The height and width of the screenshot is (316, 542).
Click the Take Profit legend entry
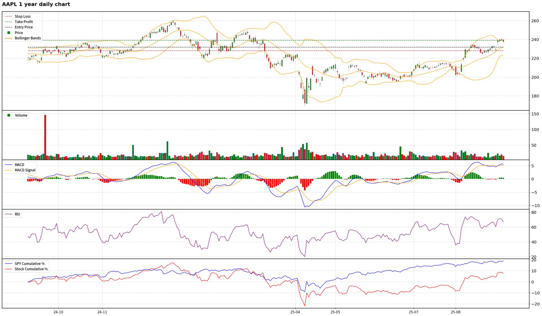pos(24,22)
